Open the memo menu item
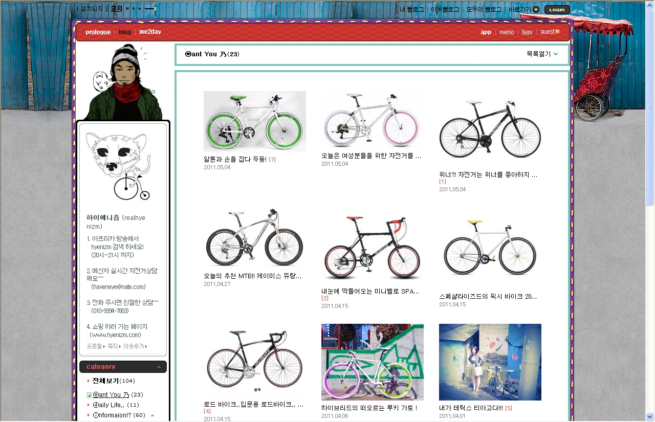 click(x=507, y=32)
